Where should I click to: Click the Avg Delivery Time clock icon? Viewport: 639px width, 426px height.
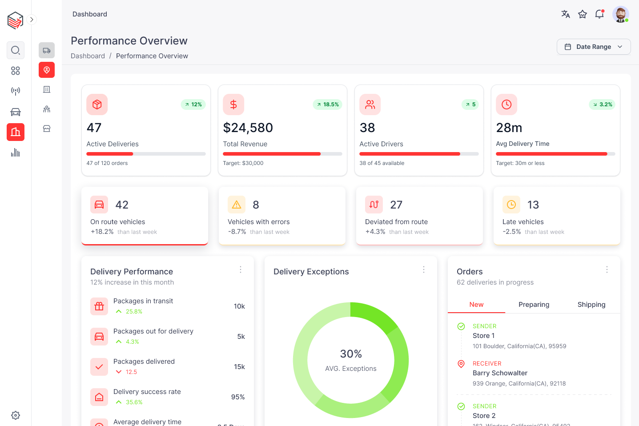tap(506, 104)
